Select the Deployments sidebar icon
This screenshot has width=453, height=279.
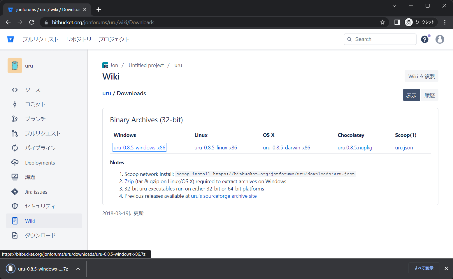[40, 163]
